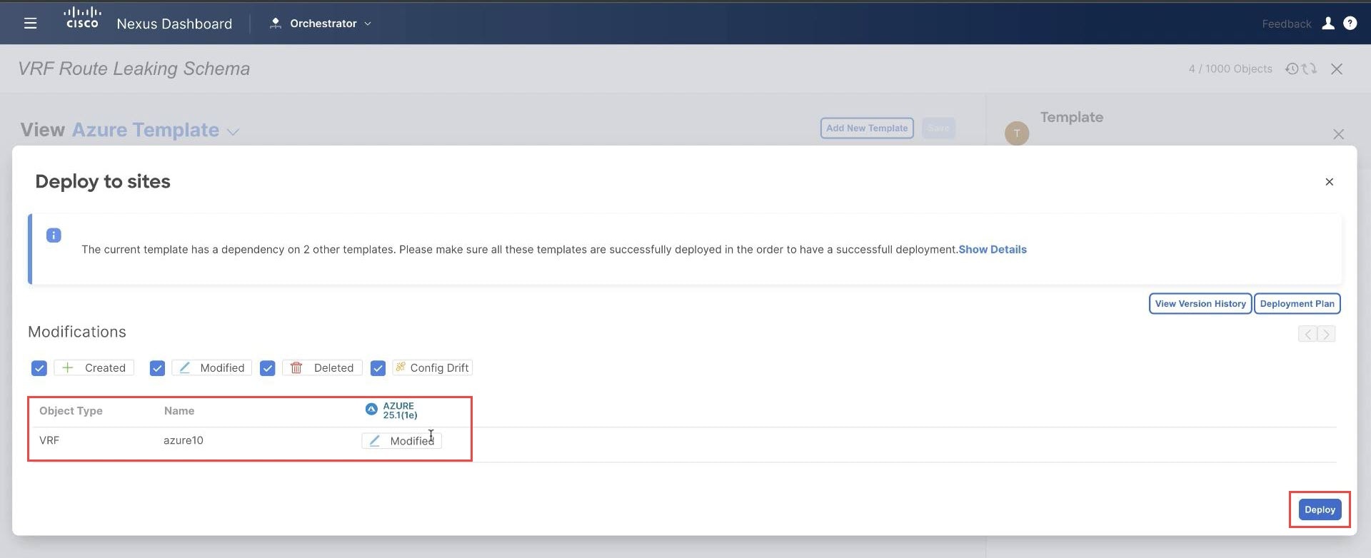Click the template avatar T icon
Viewport: 1371px width, 558px height.
pyautogui.click(x=1017, y=133)
